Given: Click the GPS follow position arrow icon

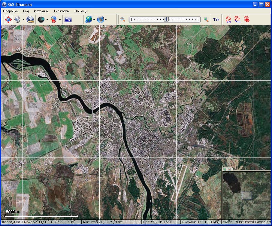Looking at the screenshot, I should (x=247, y=20).
